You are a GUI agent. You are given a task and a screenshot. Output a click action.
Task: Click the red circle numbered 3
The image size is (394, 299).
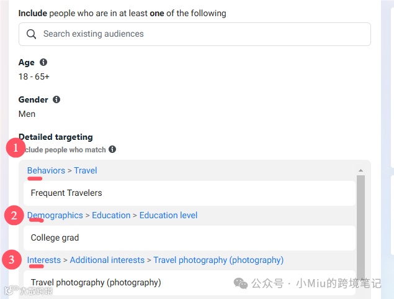click(x=12, y=260)
